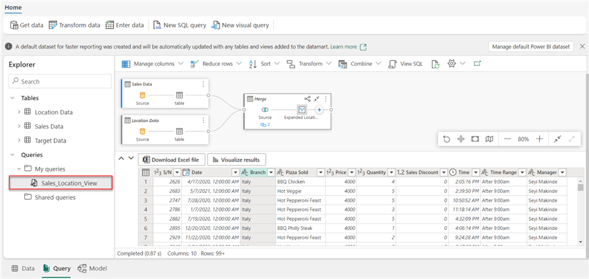
Task: Open the New visual query tool
Action: (x=240, y=25)
